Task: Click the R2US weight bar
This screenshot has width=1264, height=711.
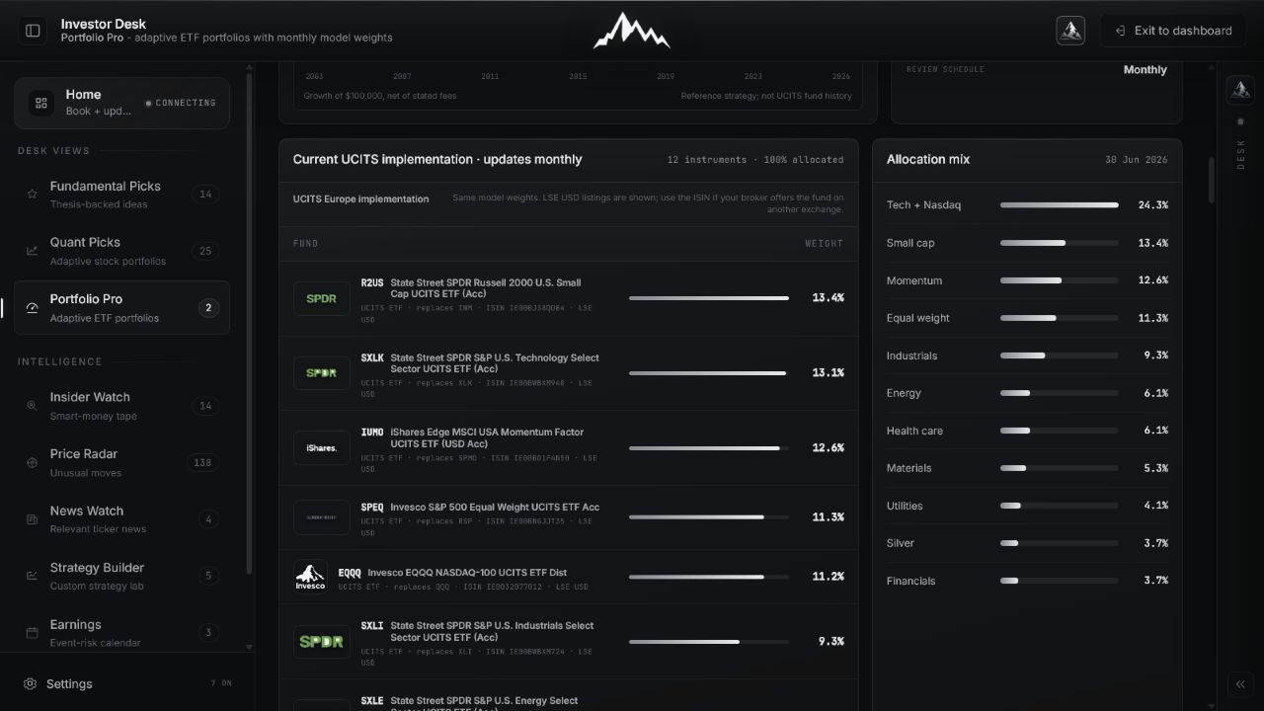Action: [x=709, y=298]
